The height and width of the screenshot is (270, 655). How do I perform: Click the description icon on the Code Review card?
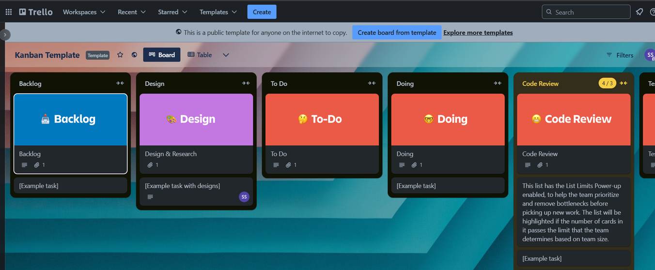pyautogui.click(x=528, y=165)
